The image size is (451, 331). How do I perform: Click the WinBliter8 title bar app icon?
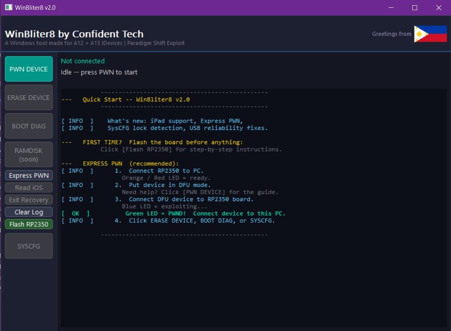pos(9,7)
